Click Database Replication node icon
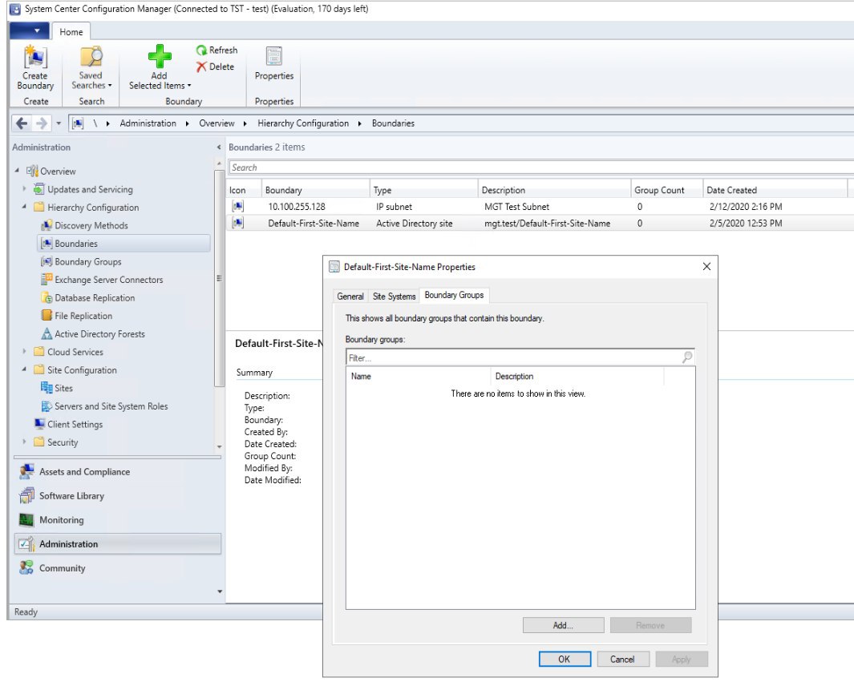The image size is (854, 682). 47,298
